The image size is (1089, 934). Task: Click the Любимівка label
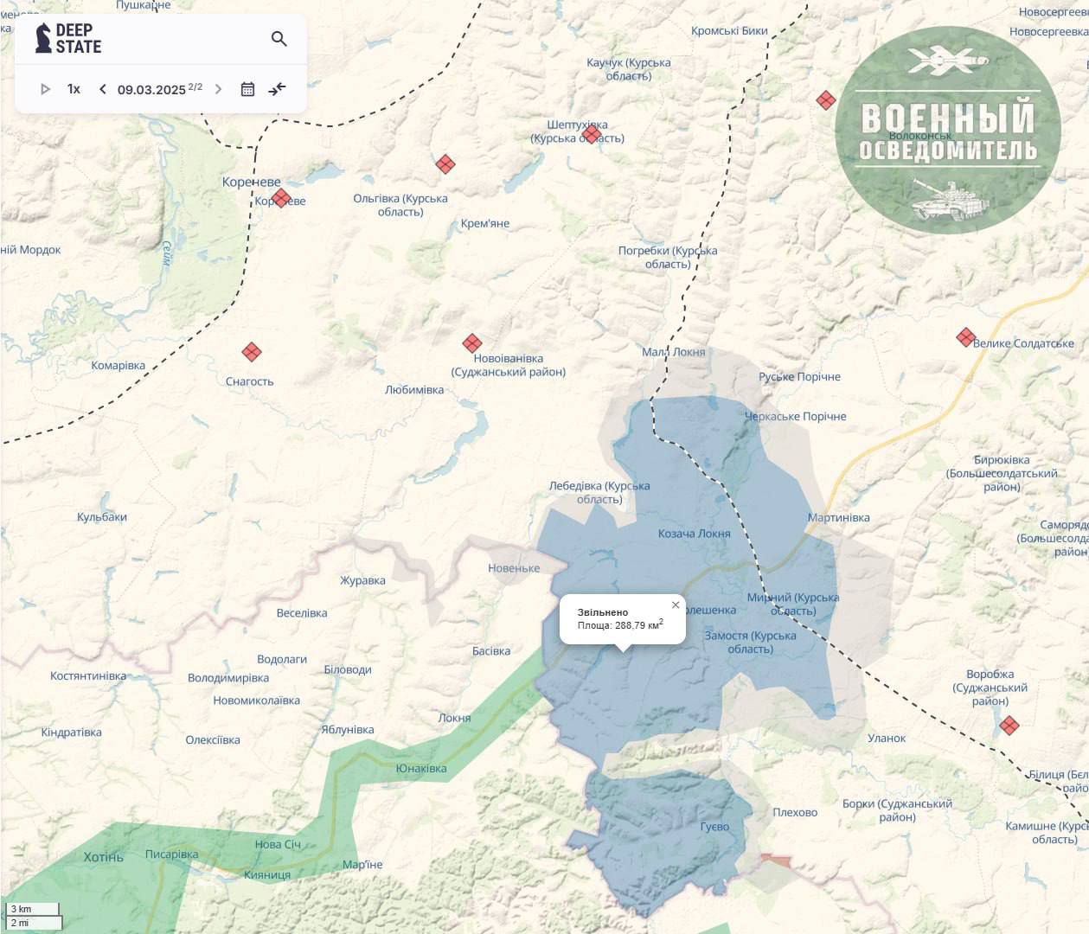[414, 389]
